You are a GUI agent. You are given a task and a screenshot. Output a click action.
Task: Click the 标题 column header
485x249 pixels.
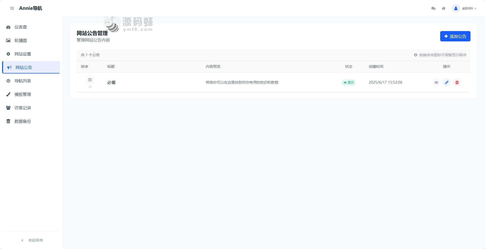click(x=111, y=67)
